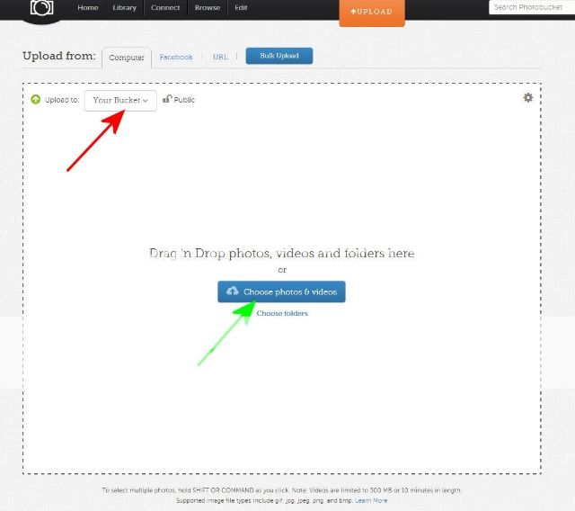Click Choose photos & videos button

point(281,291)
